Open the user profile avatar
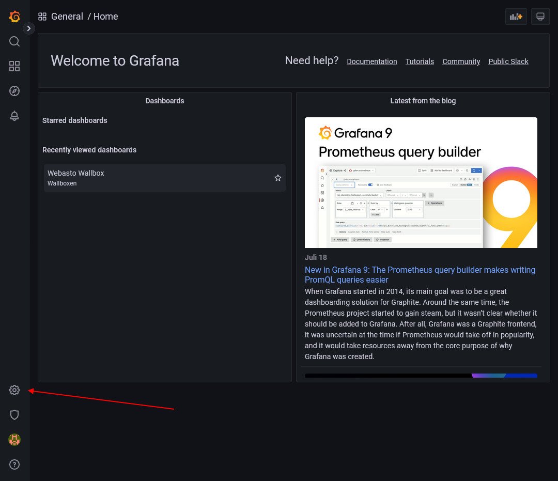This screenshot has width=558, height=481. point(14,440)
